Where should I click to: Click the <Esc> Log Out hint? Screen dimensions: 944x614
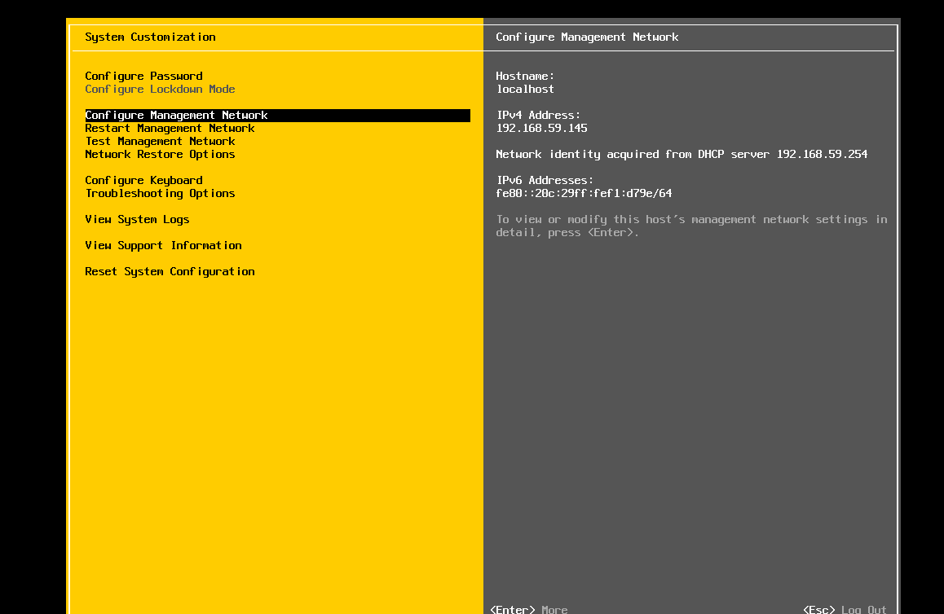845,609
